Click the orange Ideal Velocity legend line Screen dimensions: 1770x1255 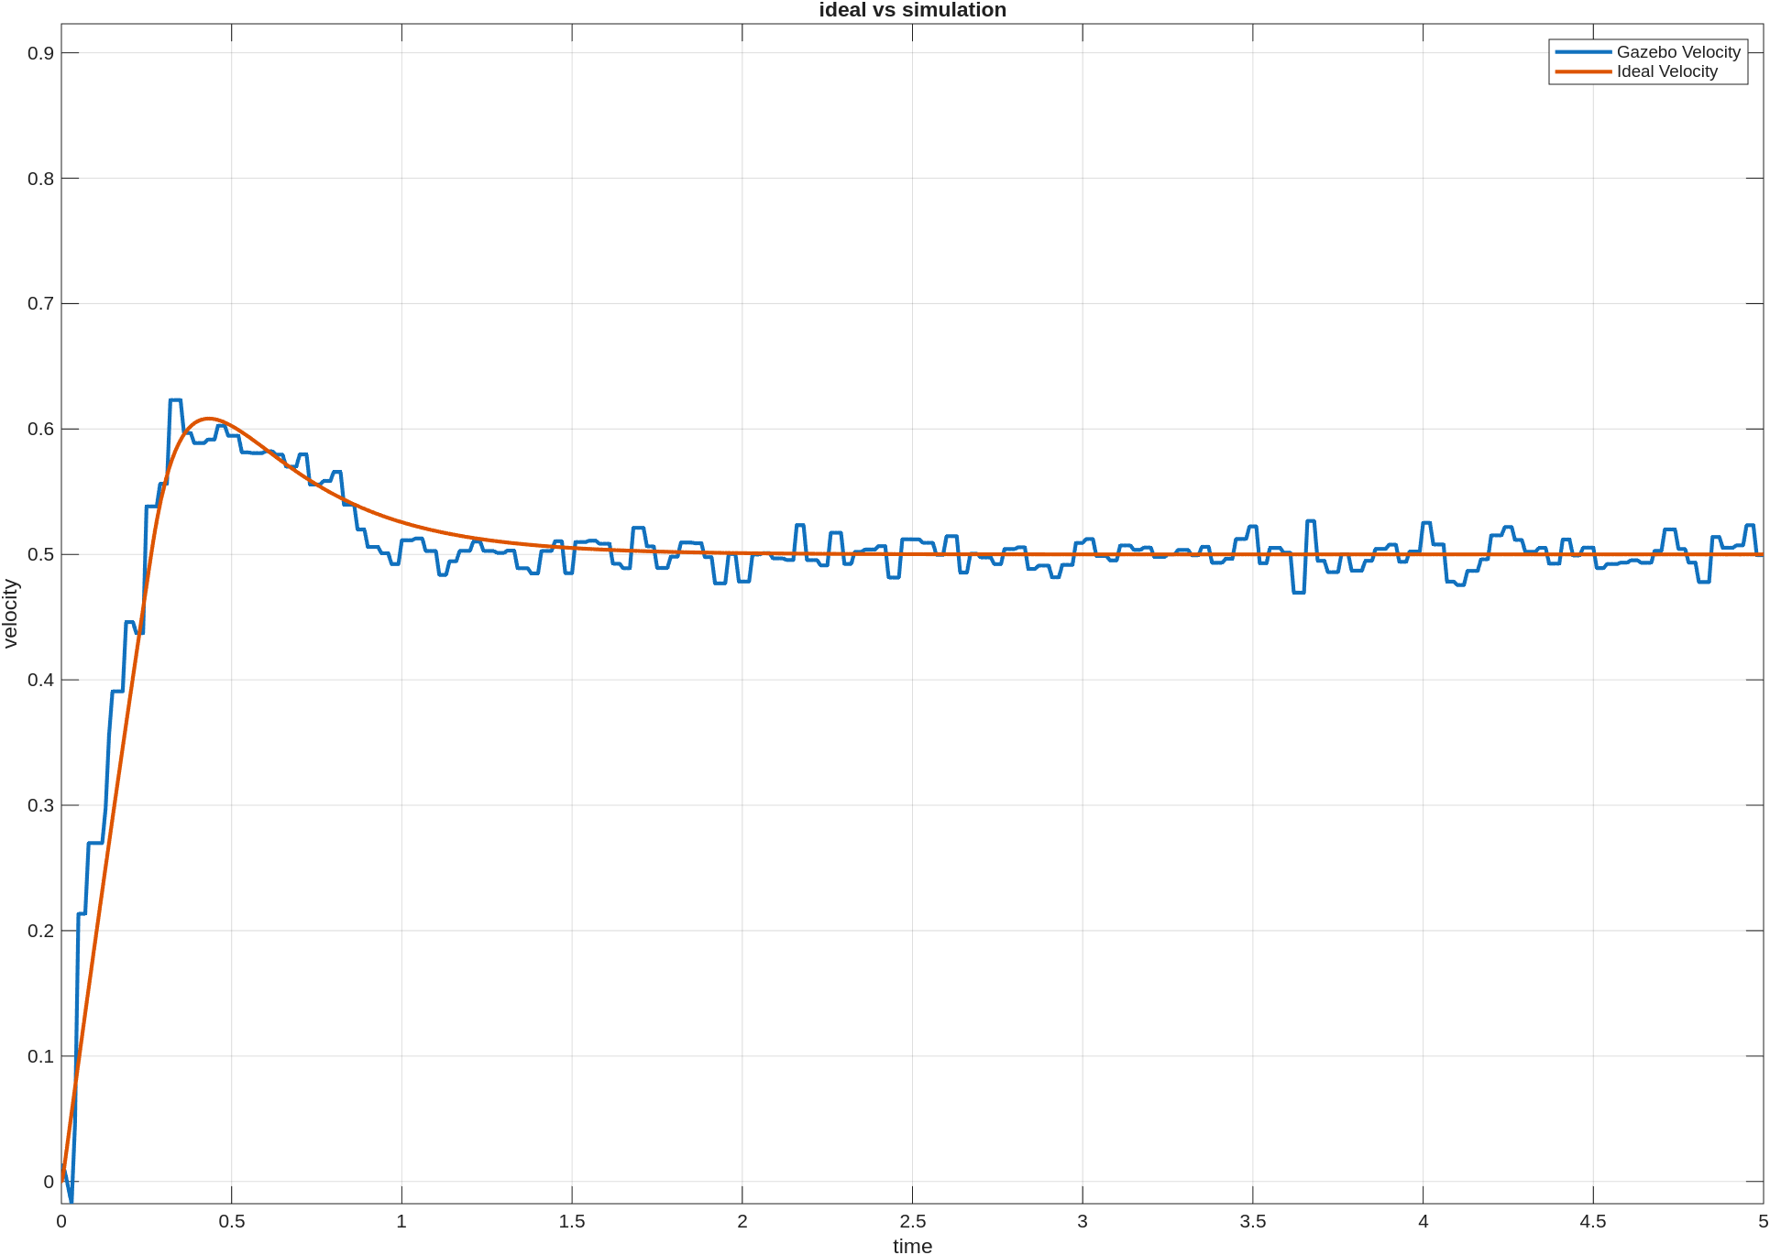coord(1583,71)
